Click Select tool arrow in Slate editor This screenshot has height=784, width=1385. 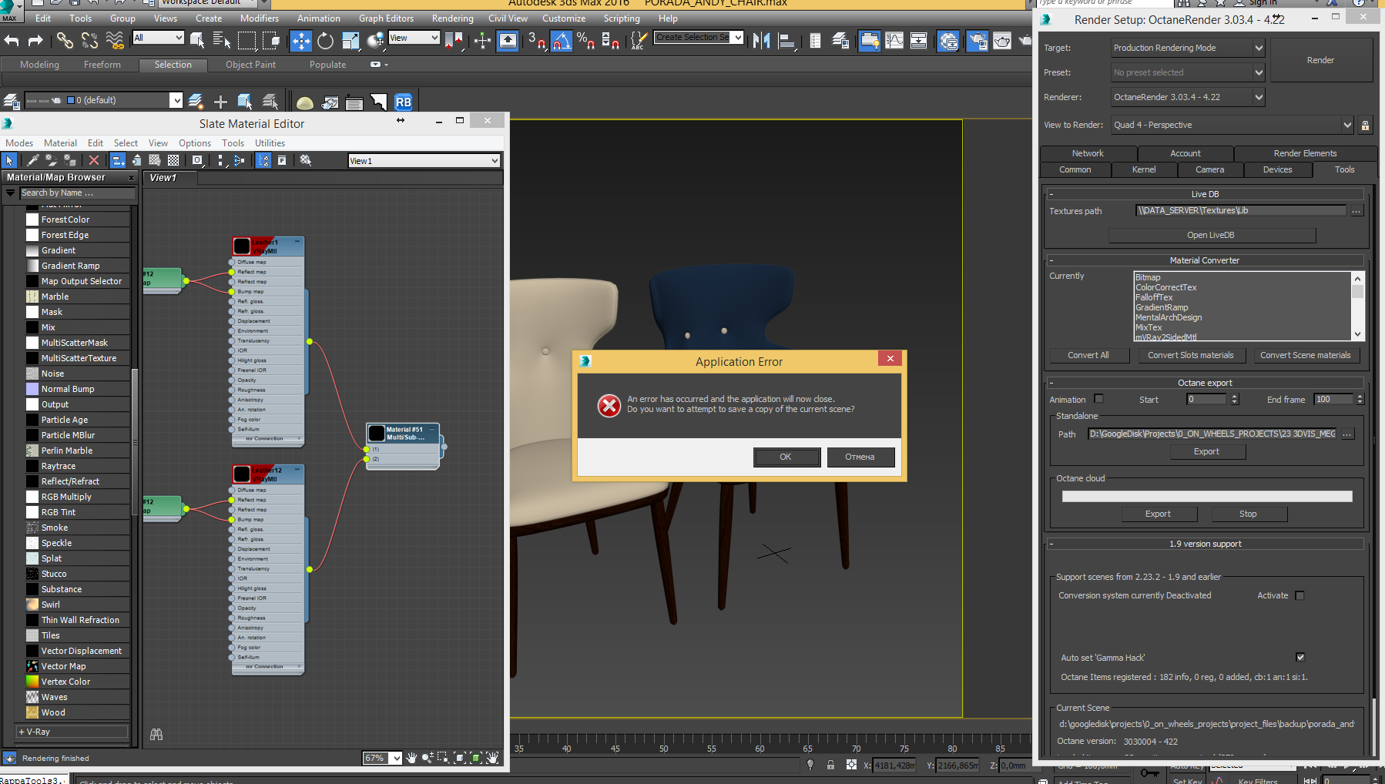pyautogui.click(x=9, y=160)
